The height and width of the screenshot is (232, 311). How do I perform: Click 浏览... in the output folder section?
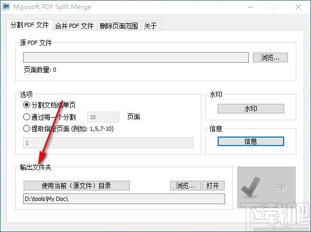pyautogui.click(x=185, y=186)
